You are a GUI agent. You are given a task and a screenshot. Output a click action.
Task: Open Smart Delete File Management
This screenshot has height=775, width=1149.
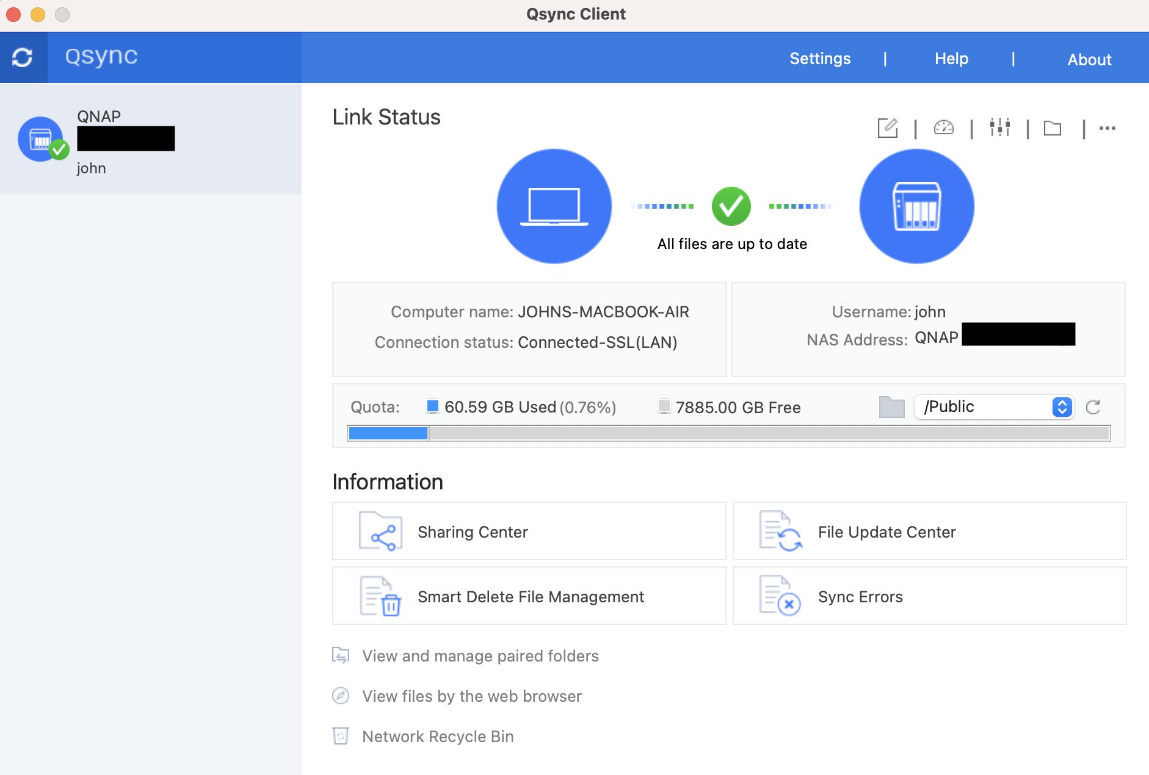pyautogui.click(x=530, y=596)
